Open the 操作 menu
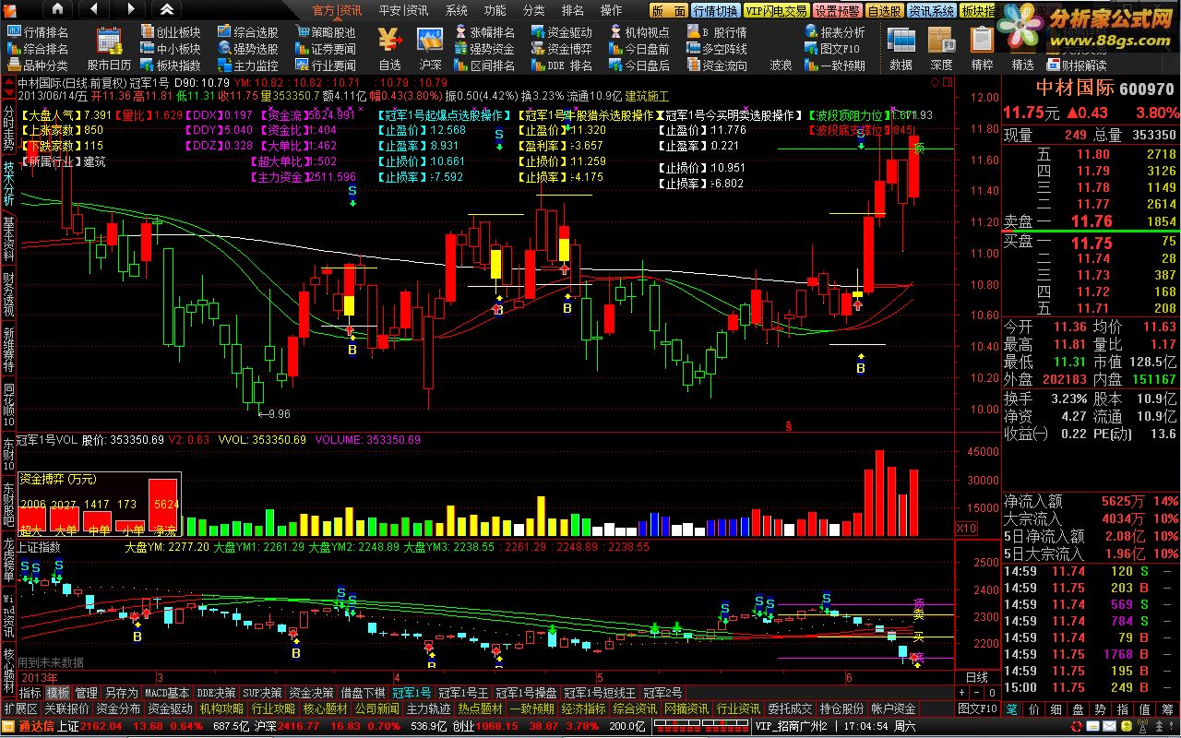1181x738 pixels. pyautogui.click(x=611, y=10)
